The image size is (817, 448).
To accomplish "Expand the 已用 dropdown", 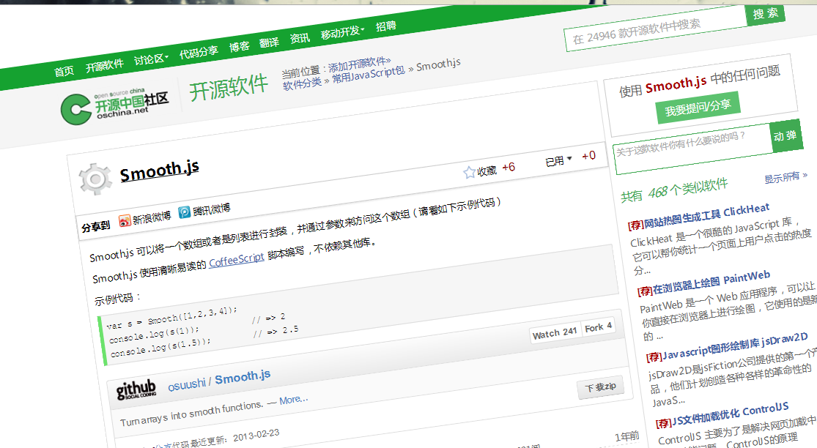I will tap(558, 161).
